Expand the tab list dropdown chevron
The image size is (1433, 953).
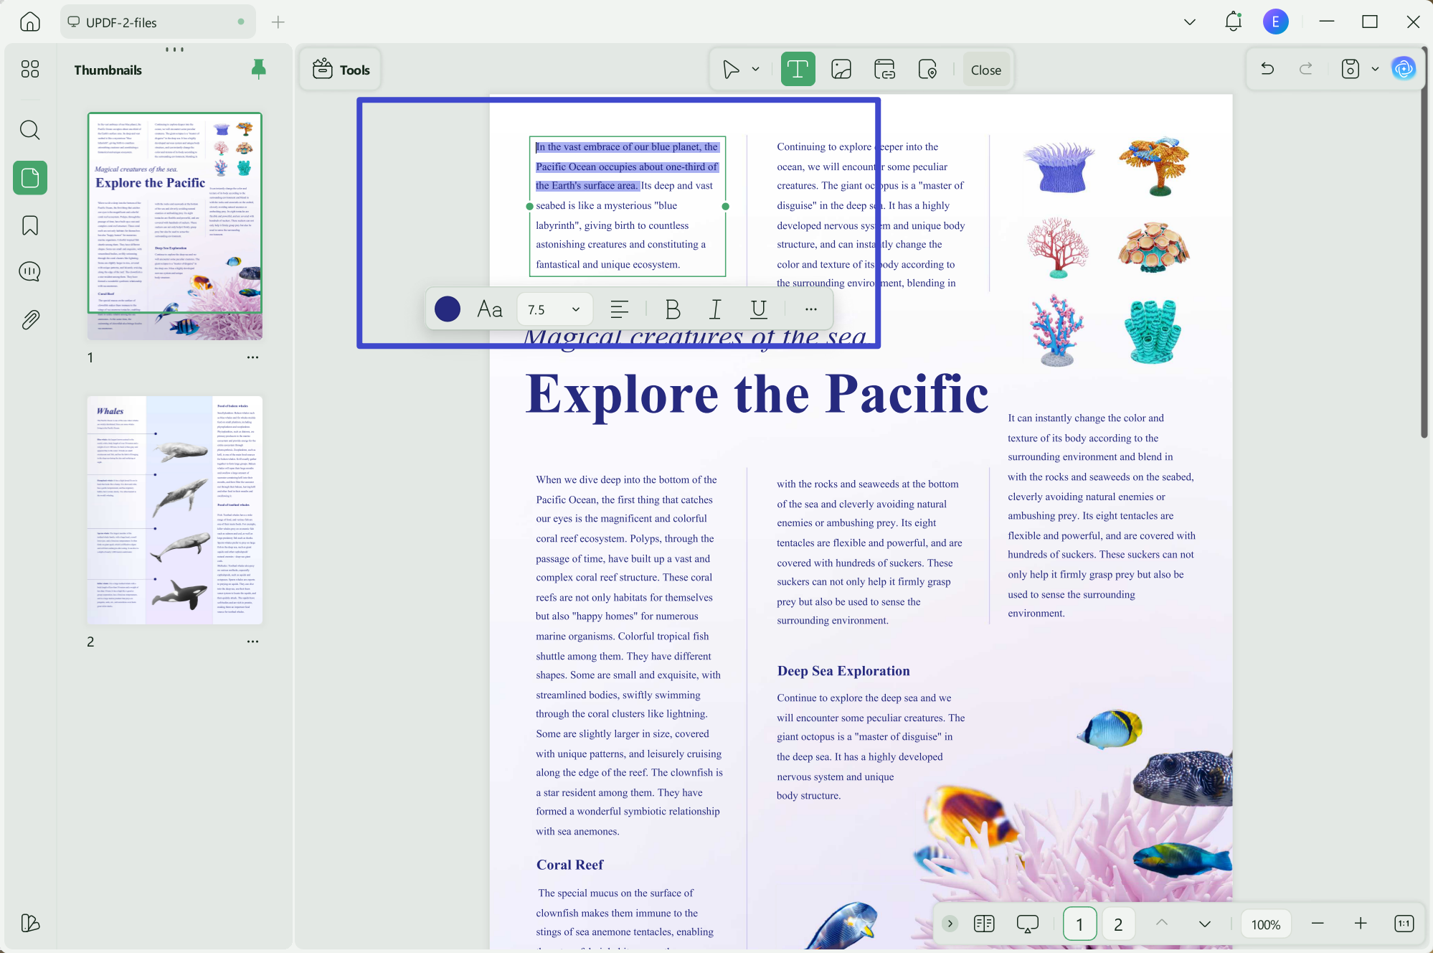1190,22
